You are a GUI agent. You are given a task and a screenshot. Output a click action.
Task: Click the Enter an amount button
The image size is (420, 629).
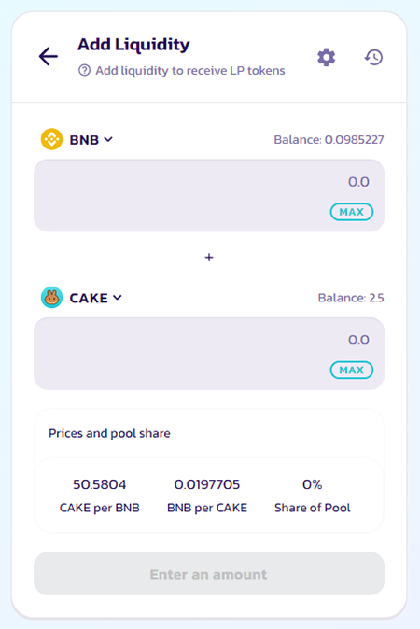(209, 574)
